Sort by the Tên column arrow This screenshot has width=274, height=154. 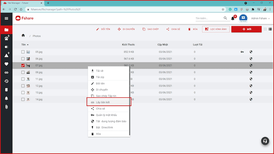[x=28, y=45]
